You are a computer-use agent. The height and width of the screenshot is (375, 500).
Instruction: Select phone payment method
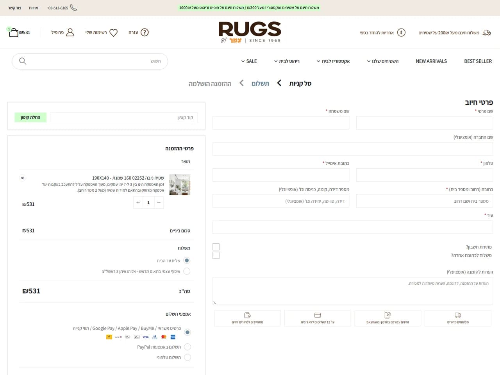pyautogui.click(x=187, y=357)
